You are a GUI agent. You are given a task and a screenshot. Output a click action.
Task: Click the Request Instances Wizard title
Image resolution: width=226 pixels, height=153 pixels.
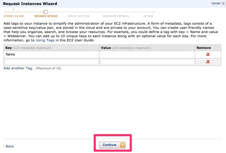(30, 4)
